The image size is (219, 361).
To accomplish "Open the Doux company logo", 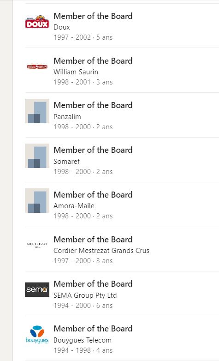I will (x=37, y=22).
